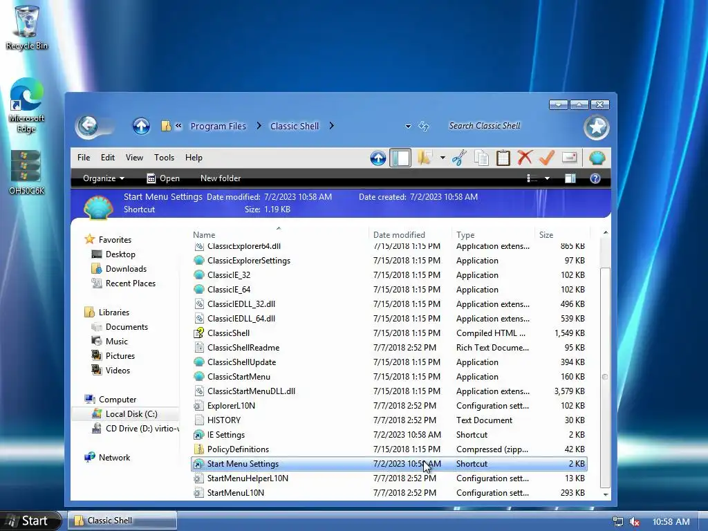This screenshot has width=708, height=531.
Task: Expand chevron after Program Files breadcrumb
Action: coord(259,126)
